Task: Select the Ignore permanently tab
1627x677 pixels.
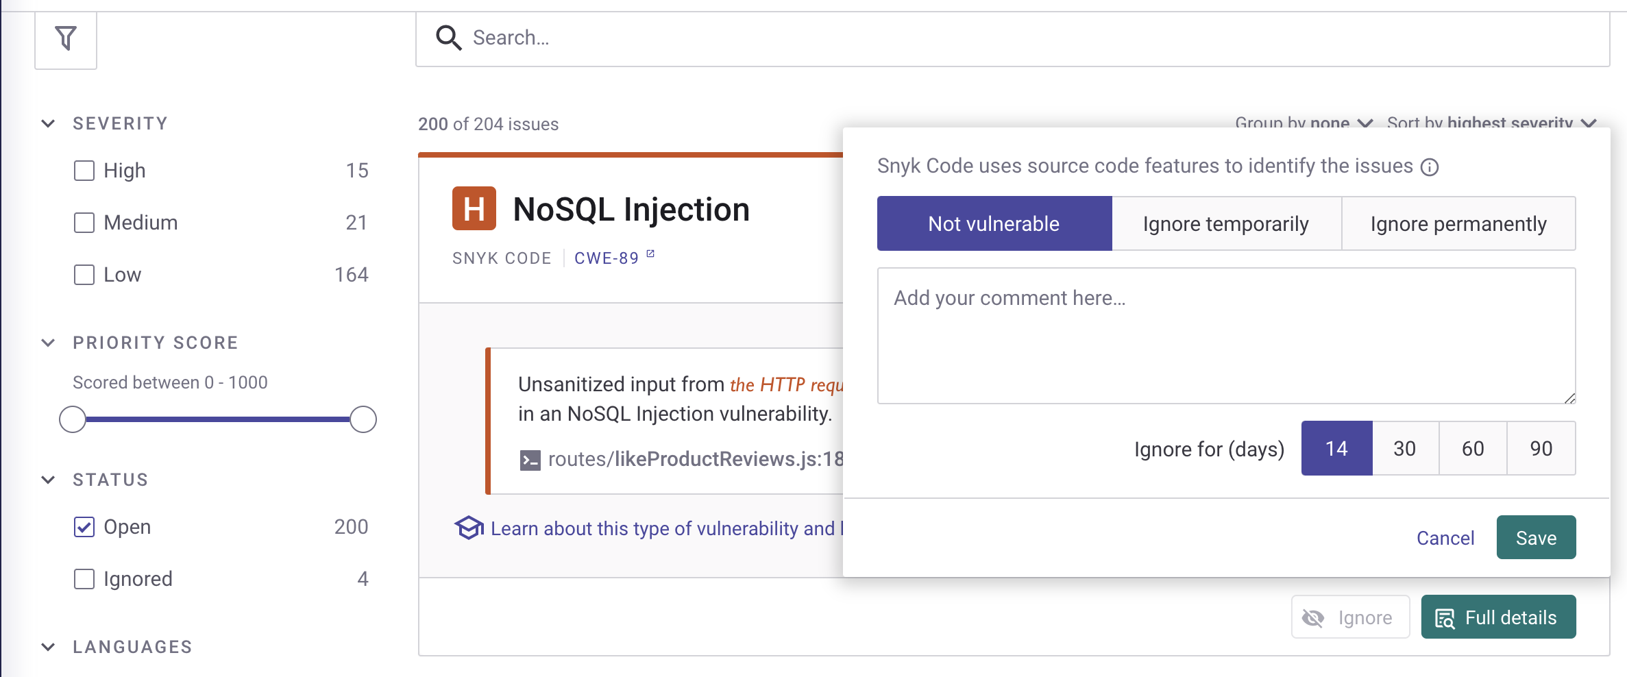Action: pyautogui.click(x=1458, y=224)
